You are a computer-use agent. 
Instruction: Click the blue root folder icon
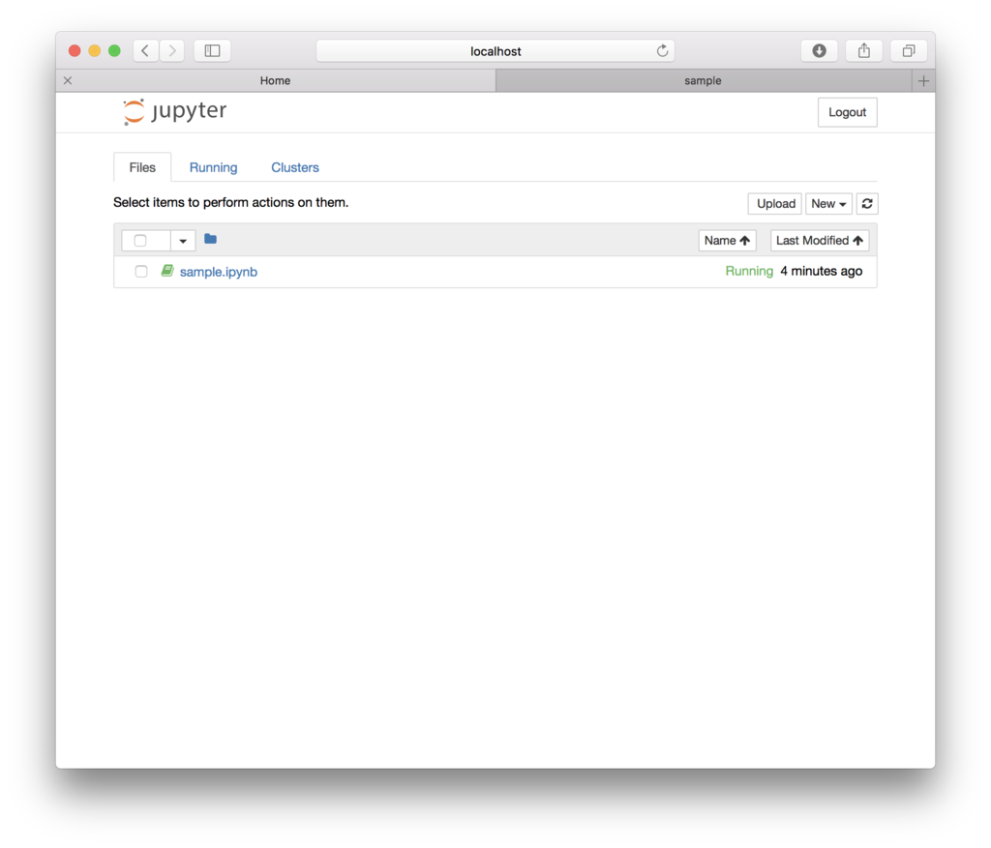(210, 239)
